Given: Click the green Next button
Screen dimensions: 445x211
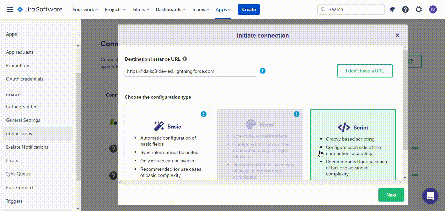Looking at the screenshot, I should (391, 195).
